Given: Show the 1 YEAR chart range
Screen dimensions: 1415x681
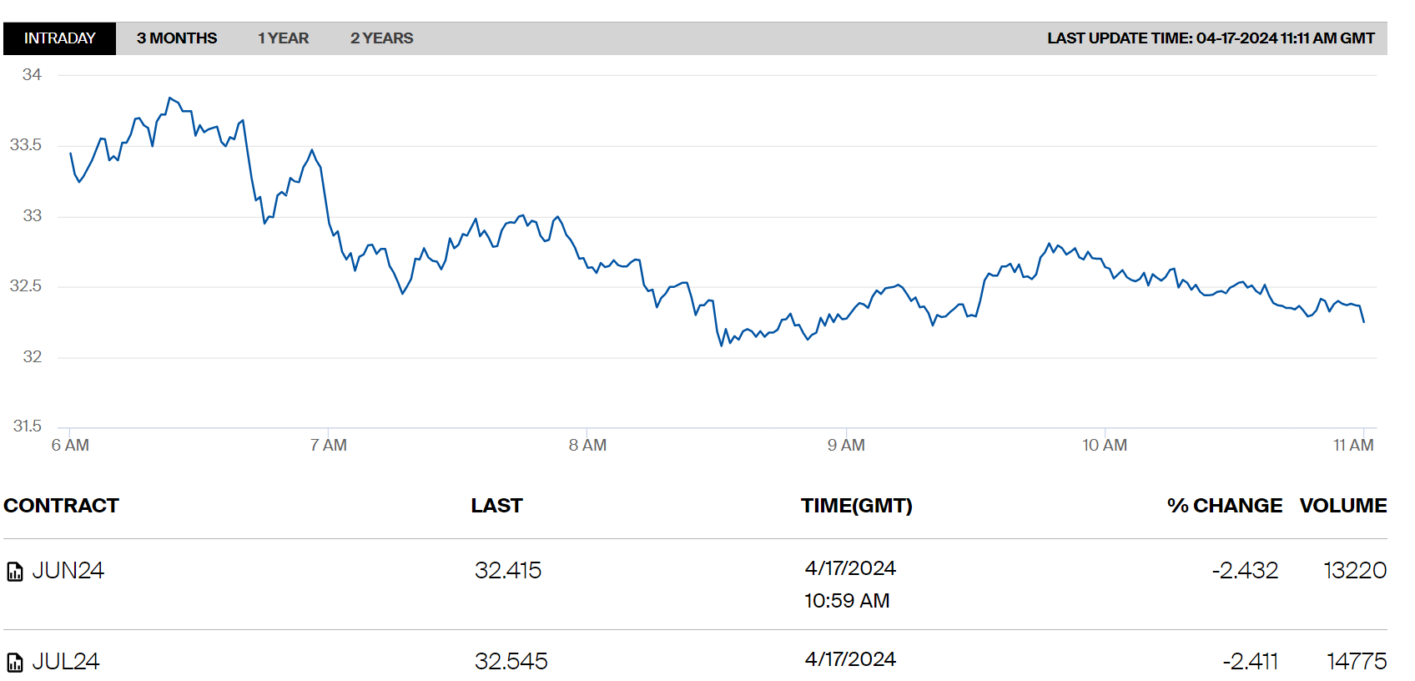Looking at the screenshot, I should [283, 38].
